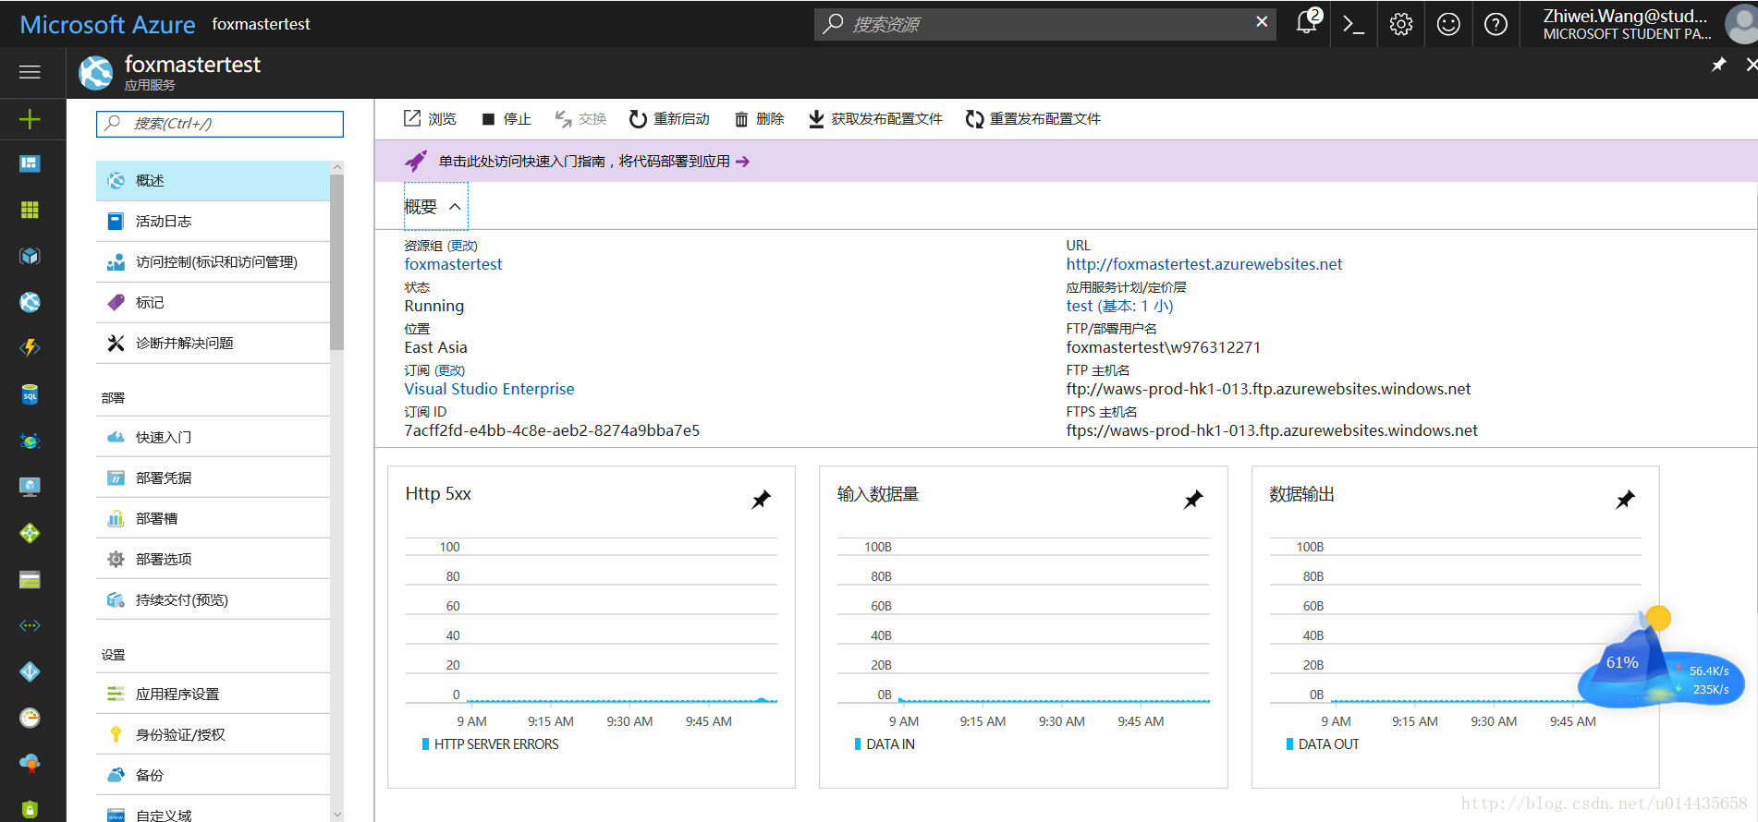Open the site URL foxmastertest.azurewebsites.net
The height and width of the screenshot is (822, 1758).
(1203, 264)
